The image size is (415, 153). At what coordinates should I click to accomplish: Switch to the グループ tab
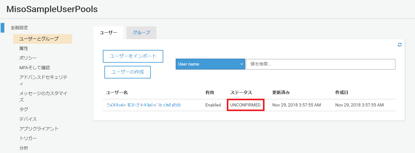click(141, 33)
